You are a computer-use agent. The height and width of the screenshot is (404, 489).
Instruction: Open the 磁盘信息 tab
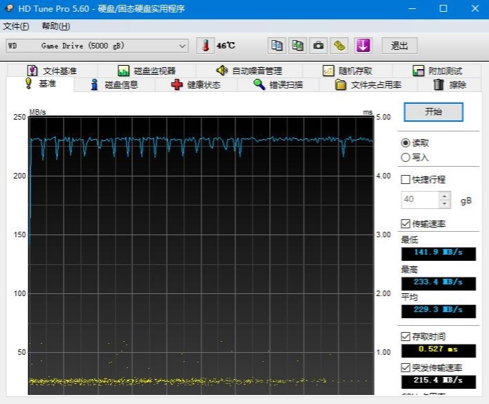click(114, 84)
